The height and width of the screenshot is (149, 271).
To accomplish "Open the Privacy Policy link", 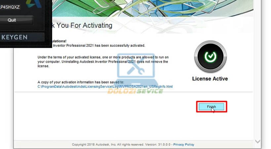I will [184, 144].
